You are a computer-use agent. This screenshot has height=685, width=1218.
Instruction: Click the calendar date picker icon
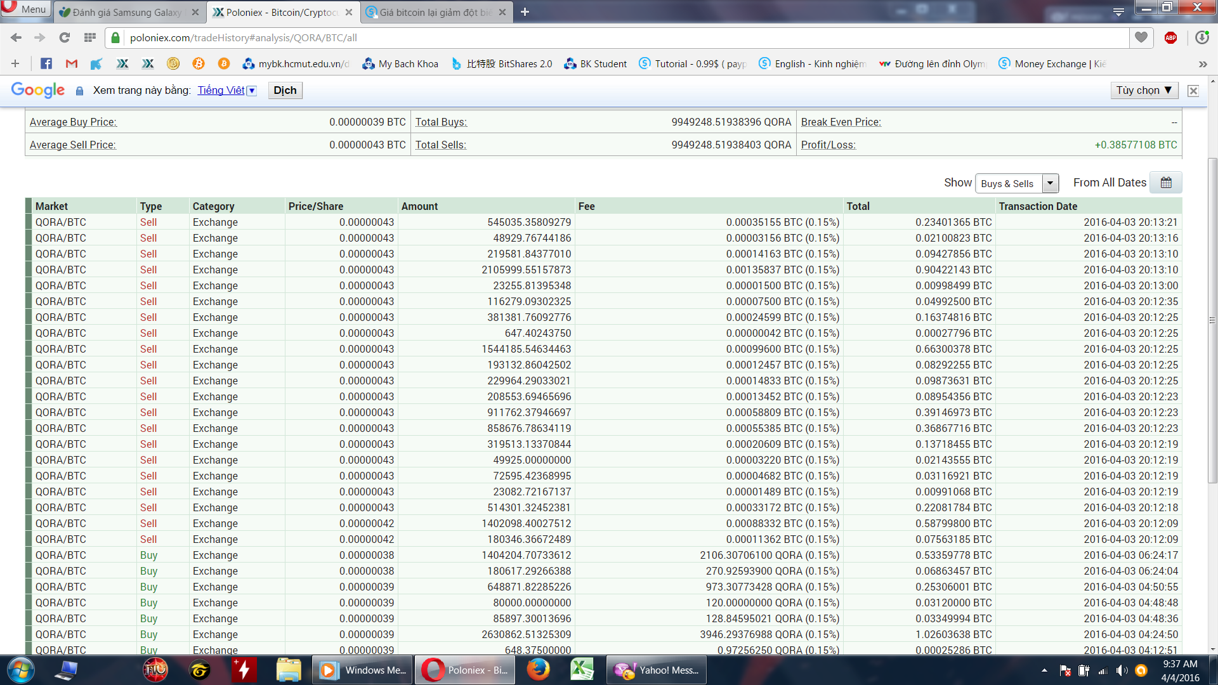coord(1166,183)
